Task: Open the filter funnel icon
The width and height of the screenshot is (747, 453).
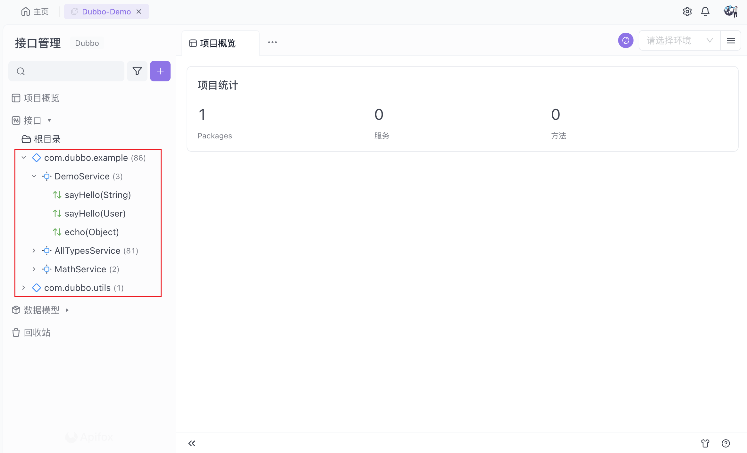Action: [x=137, y=71]
